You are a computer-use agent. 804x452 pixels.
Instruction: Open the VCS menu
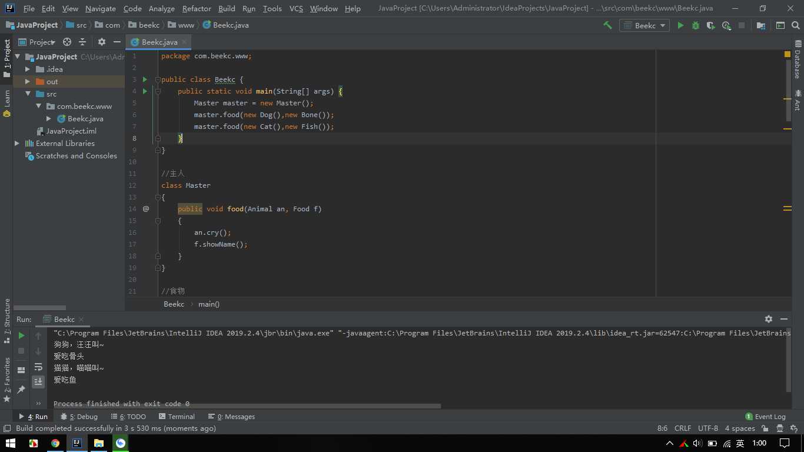click(x=296, y=8)
